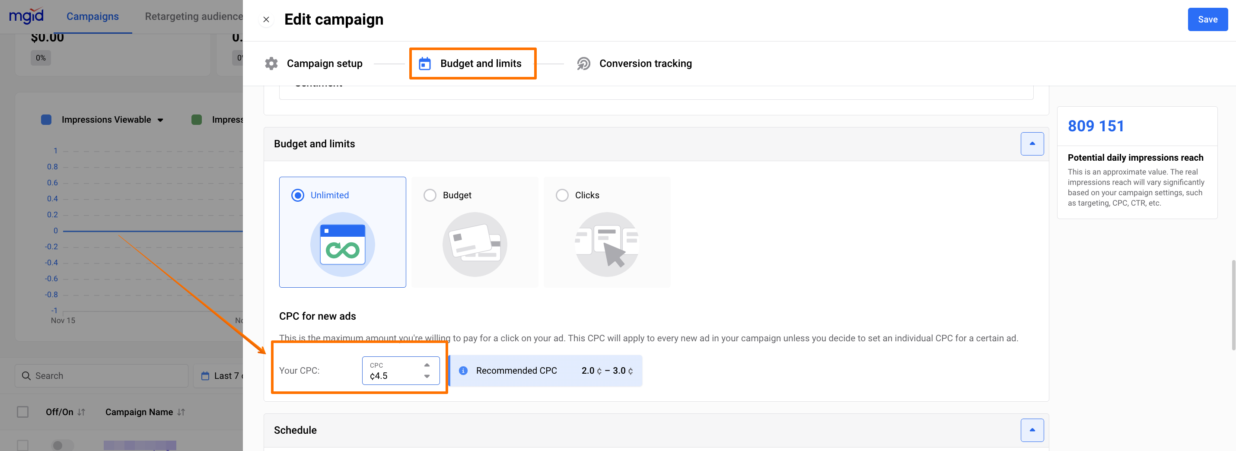1236x451 pixels.
Task: Click the Budget and limits calendar icon
Action: tap(425, 64)
